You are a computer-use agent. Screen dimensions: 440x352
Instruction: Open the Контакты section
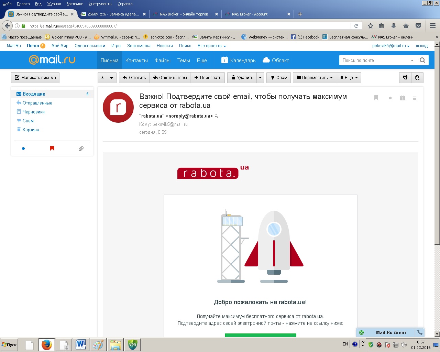click(x=136, y=60)
